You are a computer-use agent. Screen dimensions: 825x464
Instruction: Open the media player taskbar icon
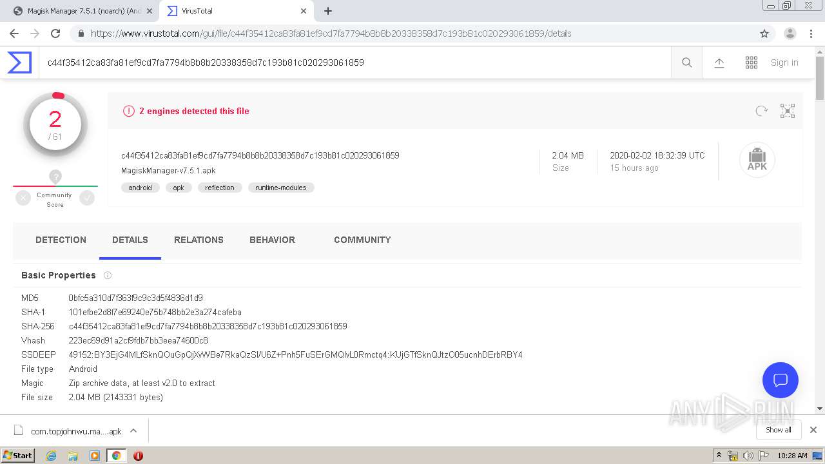tap(95, 456)
